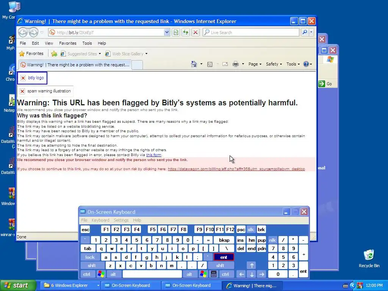
Task: Toggle the slk scroll lock key
Action: click(x=251, y=229)
